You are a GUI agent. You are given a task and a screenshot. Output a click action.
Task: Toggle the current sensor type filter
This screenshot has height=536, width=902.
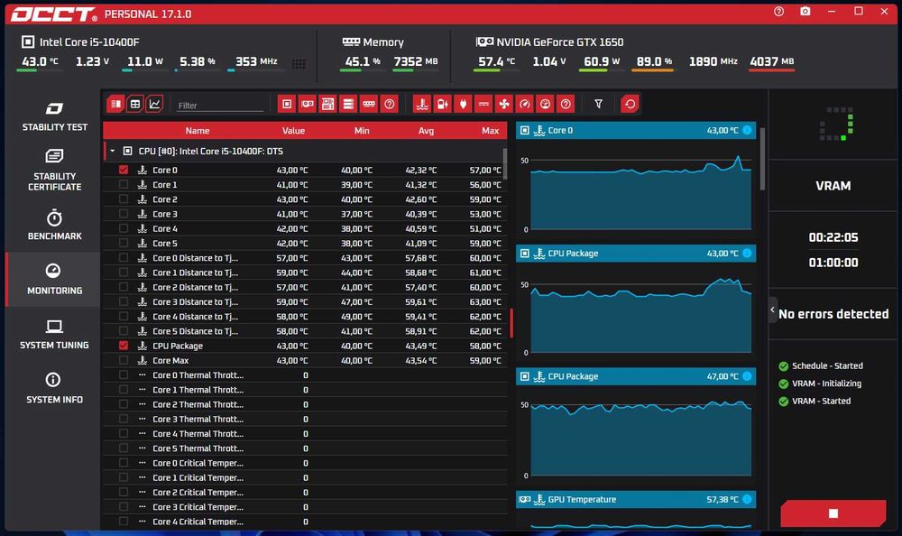[483, 104]
